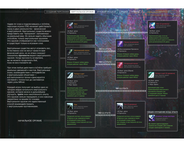Click the Меч (2 уровень) icon
This screenshot has width=184, height=147.
tap(152, 25)
